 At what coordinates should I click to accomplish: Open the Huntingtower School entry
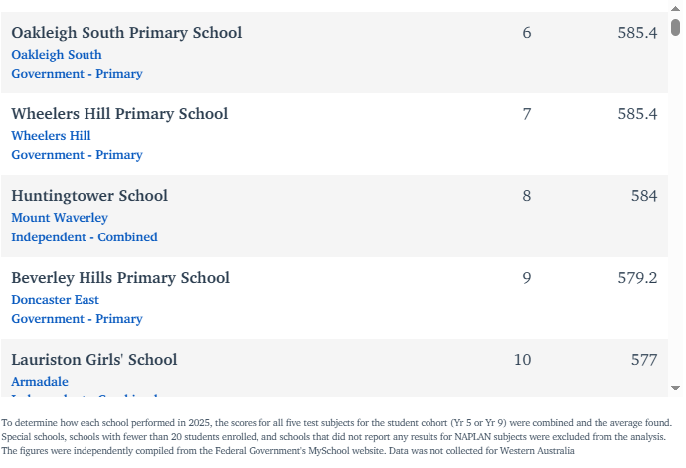[x=89, y=196]
